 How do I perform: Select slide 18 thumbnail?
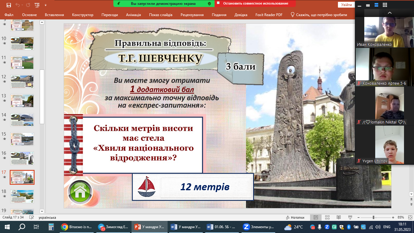[22, 197]
